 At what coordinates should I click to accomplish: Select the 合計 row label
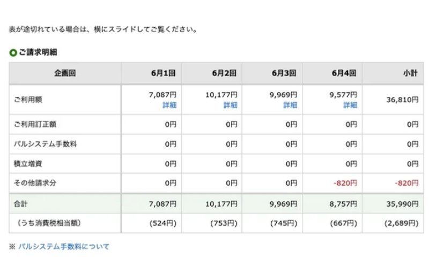(x=21, y=204)
